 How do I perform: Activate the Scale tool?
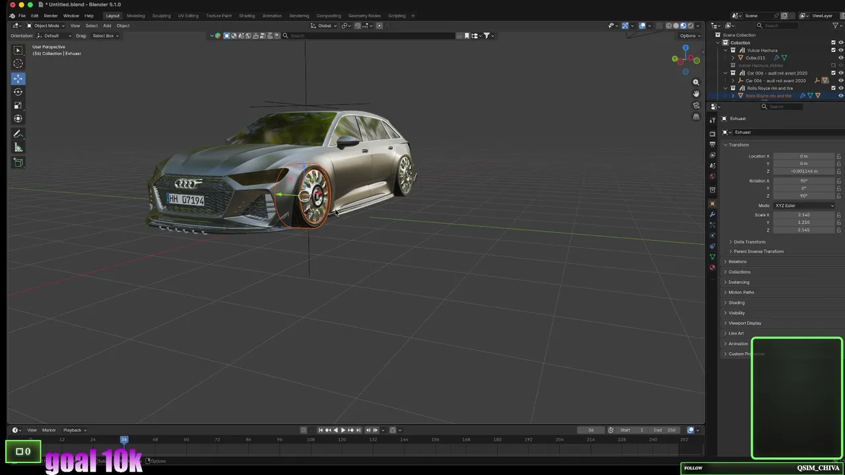click(18, 106)
